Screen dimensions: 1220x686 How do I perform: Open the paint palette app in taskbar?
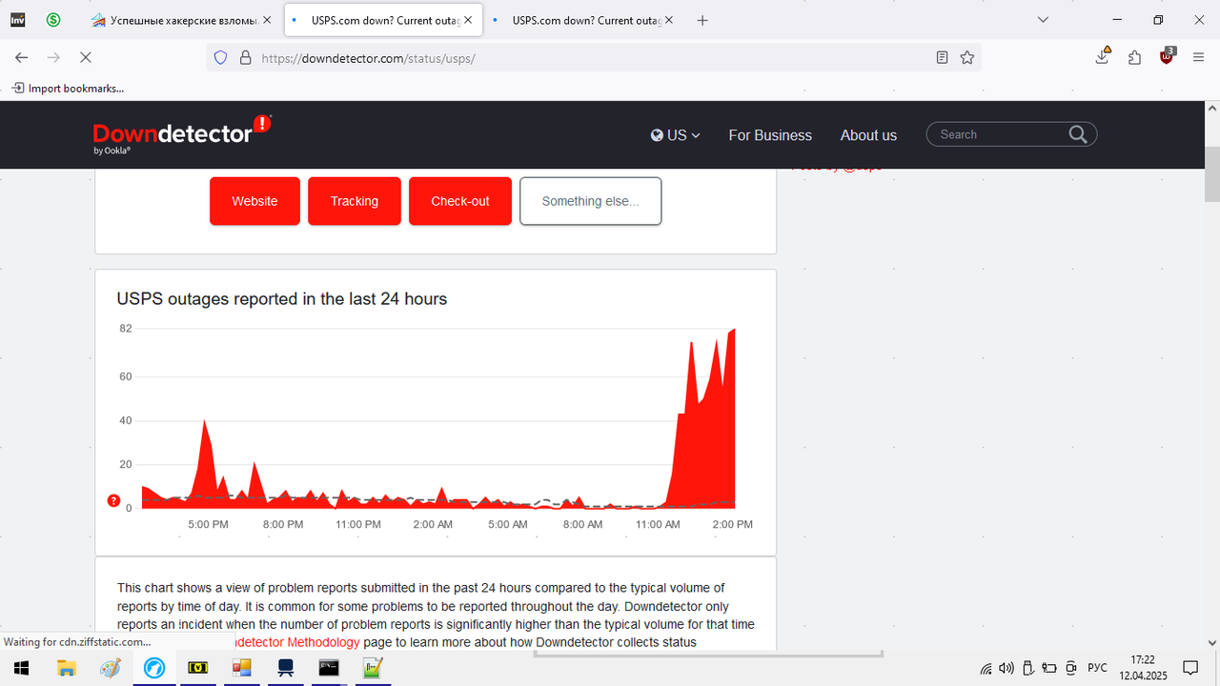point(110,668)
